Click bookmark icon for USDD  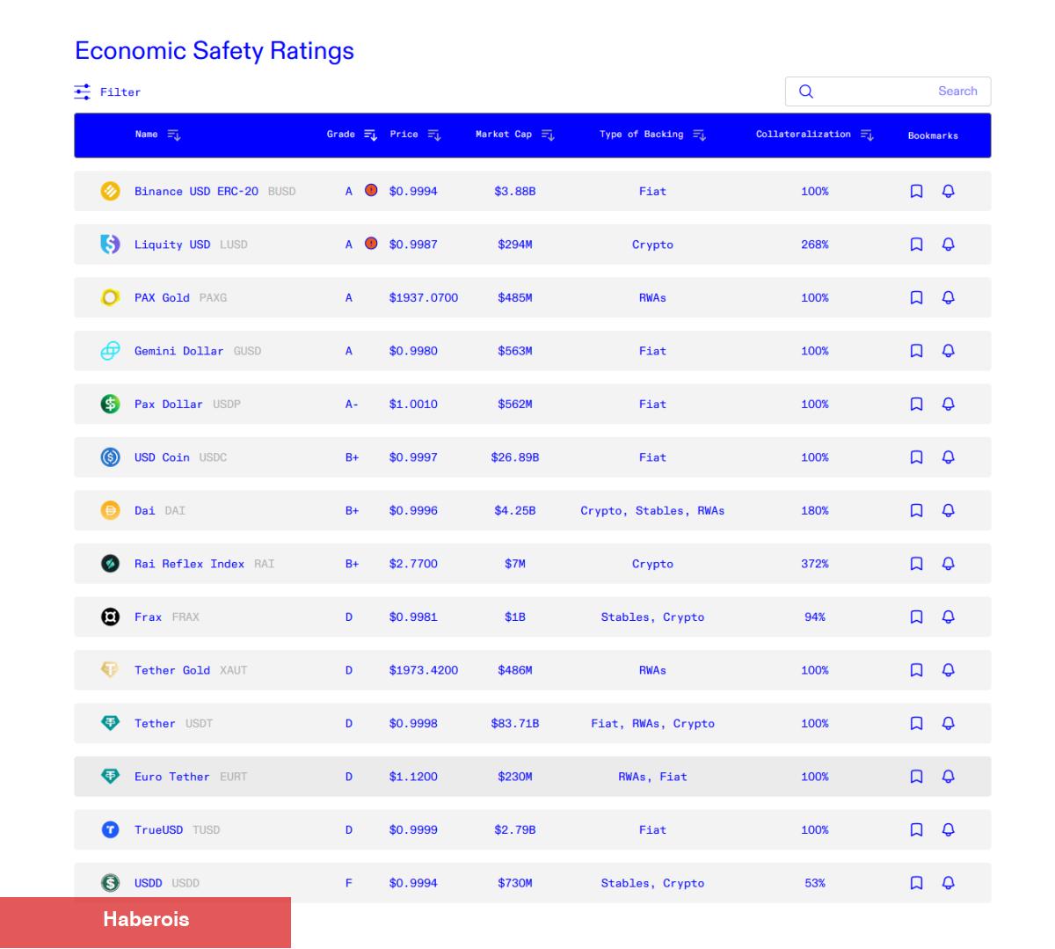click(x=916, y=883)
